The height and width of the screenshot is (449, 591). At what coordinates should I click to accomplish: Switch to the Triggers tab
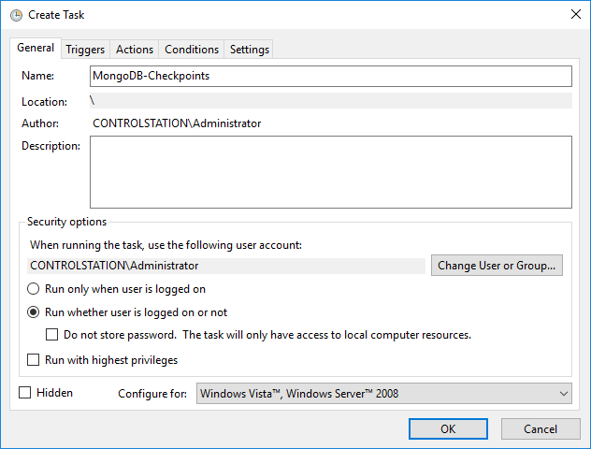85,50
